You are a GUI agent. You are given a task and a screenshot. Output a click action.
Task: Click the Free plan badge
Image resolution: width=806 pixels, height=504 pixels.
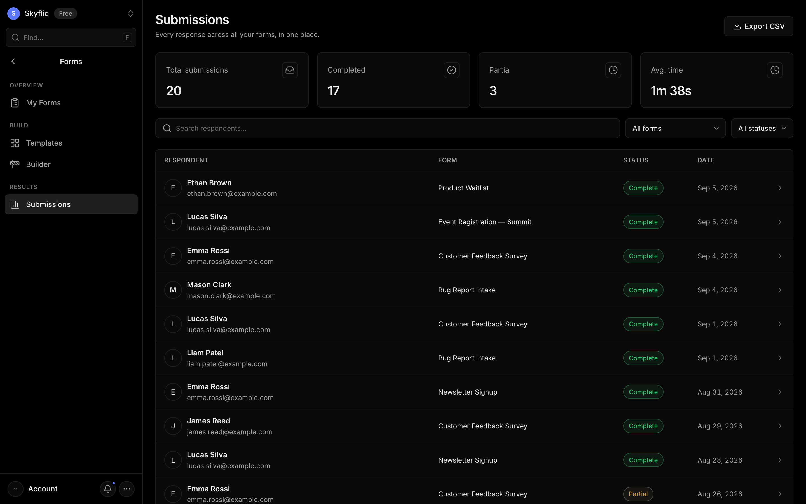65,13
